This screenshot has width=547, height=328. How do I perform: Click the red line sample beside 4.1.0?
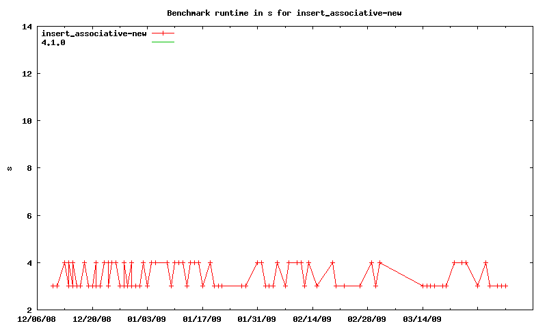pyautogui.click(x=163, y=42)
